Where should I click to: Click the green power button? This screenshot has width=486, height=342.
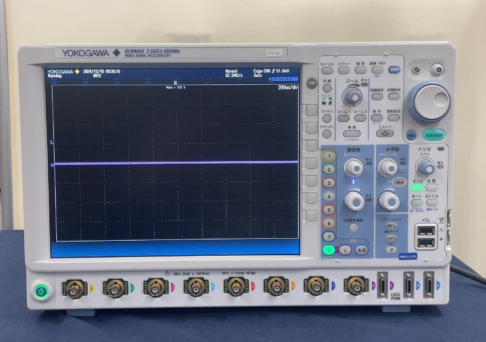click(x=41, y=291)
